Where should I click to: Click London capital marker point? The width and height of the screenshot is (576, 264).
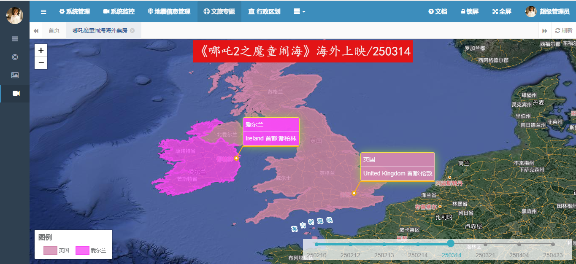click(x=354, y=193)
